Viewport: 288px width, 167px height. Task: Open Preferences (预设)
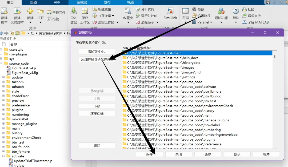[198, 9]
